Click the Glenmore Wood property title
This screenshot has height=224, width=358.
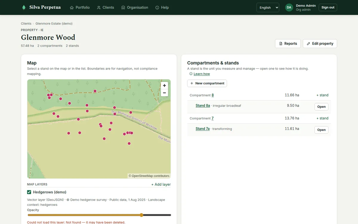point(48,37)
